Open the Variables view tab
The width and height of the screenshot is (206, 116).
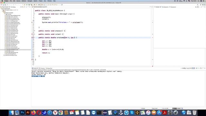[157, 7]
